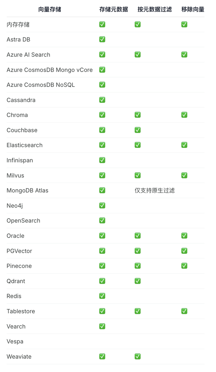Click the 按元数据过滤 column header
This screenshot has height=372, width=216.
[x=155, y=9]
